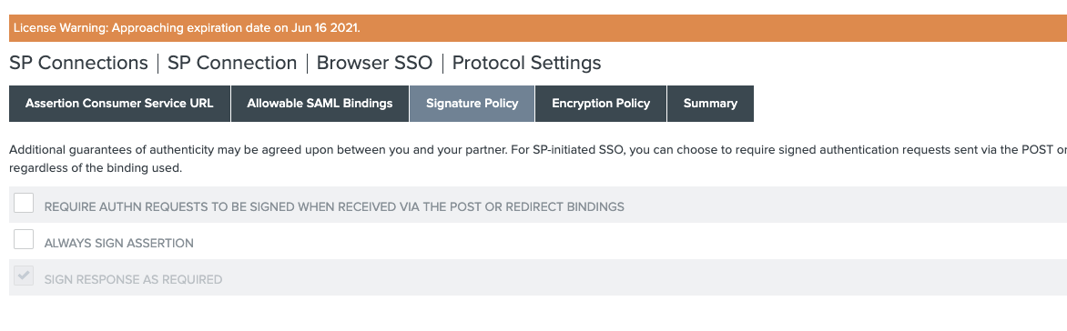Switch to Allowable SAML Bindings tab

click(320, 104)
